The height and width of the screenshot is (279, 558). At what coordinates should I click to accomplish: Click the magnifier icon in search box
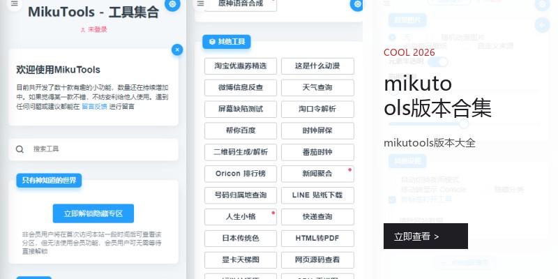tap(20, 149)
